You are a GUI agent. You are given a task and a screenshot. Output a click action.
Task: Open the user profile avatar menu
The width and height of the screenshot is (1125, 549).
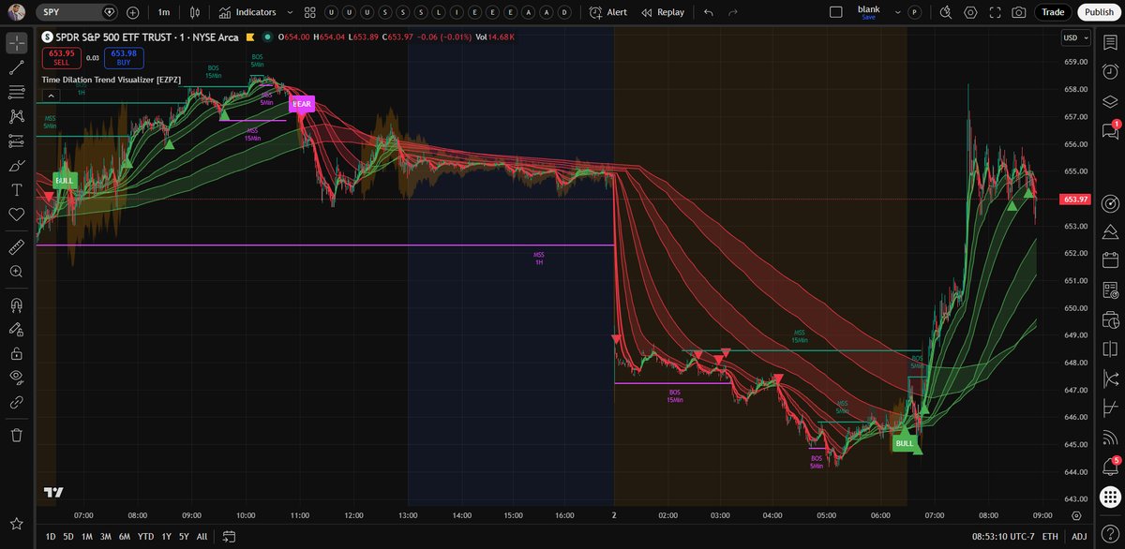point(17,12)
